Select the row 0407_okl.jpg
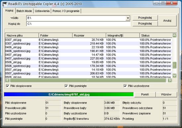Image resolution: width=182 pixels, height=128 pixels. tap(89, 55)
